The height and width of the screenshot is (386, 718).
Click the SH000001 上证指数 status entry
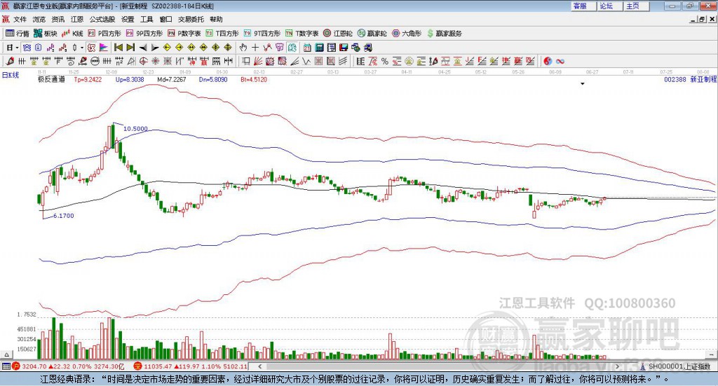(675, 366)
